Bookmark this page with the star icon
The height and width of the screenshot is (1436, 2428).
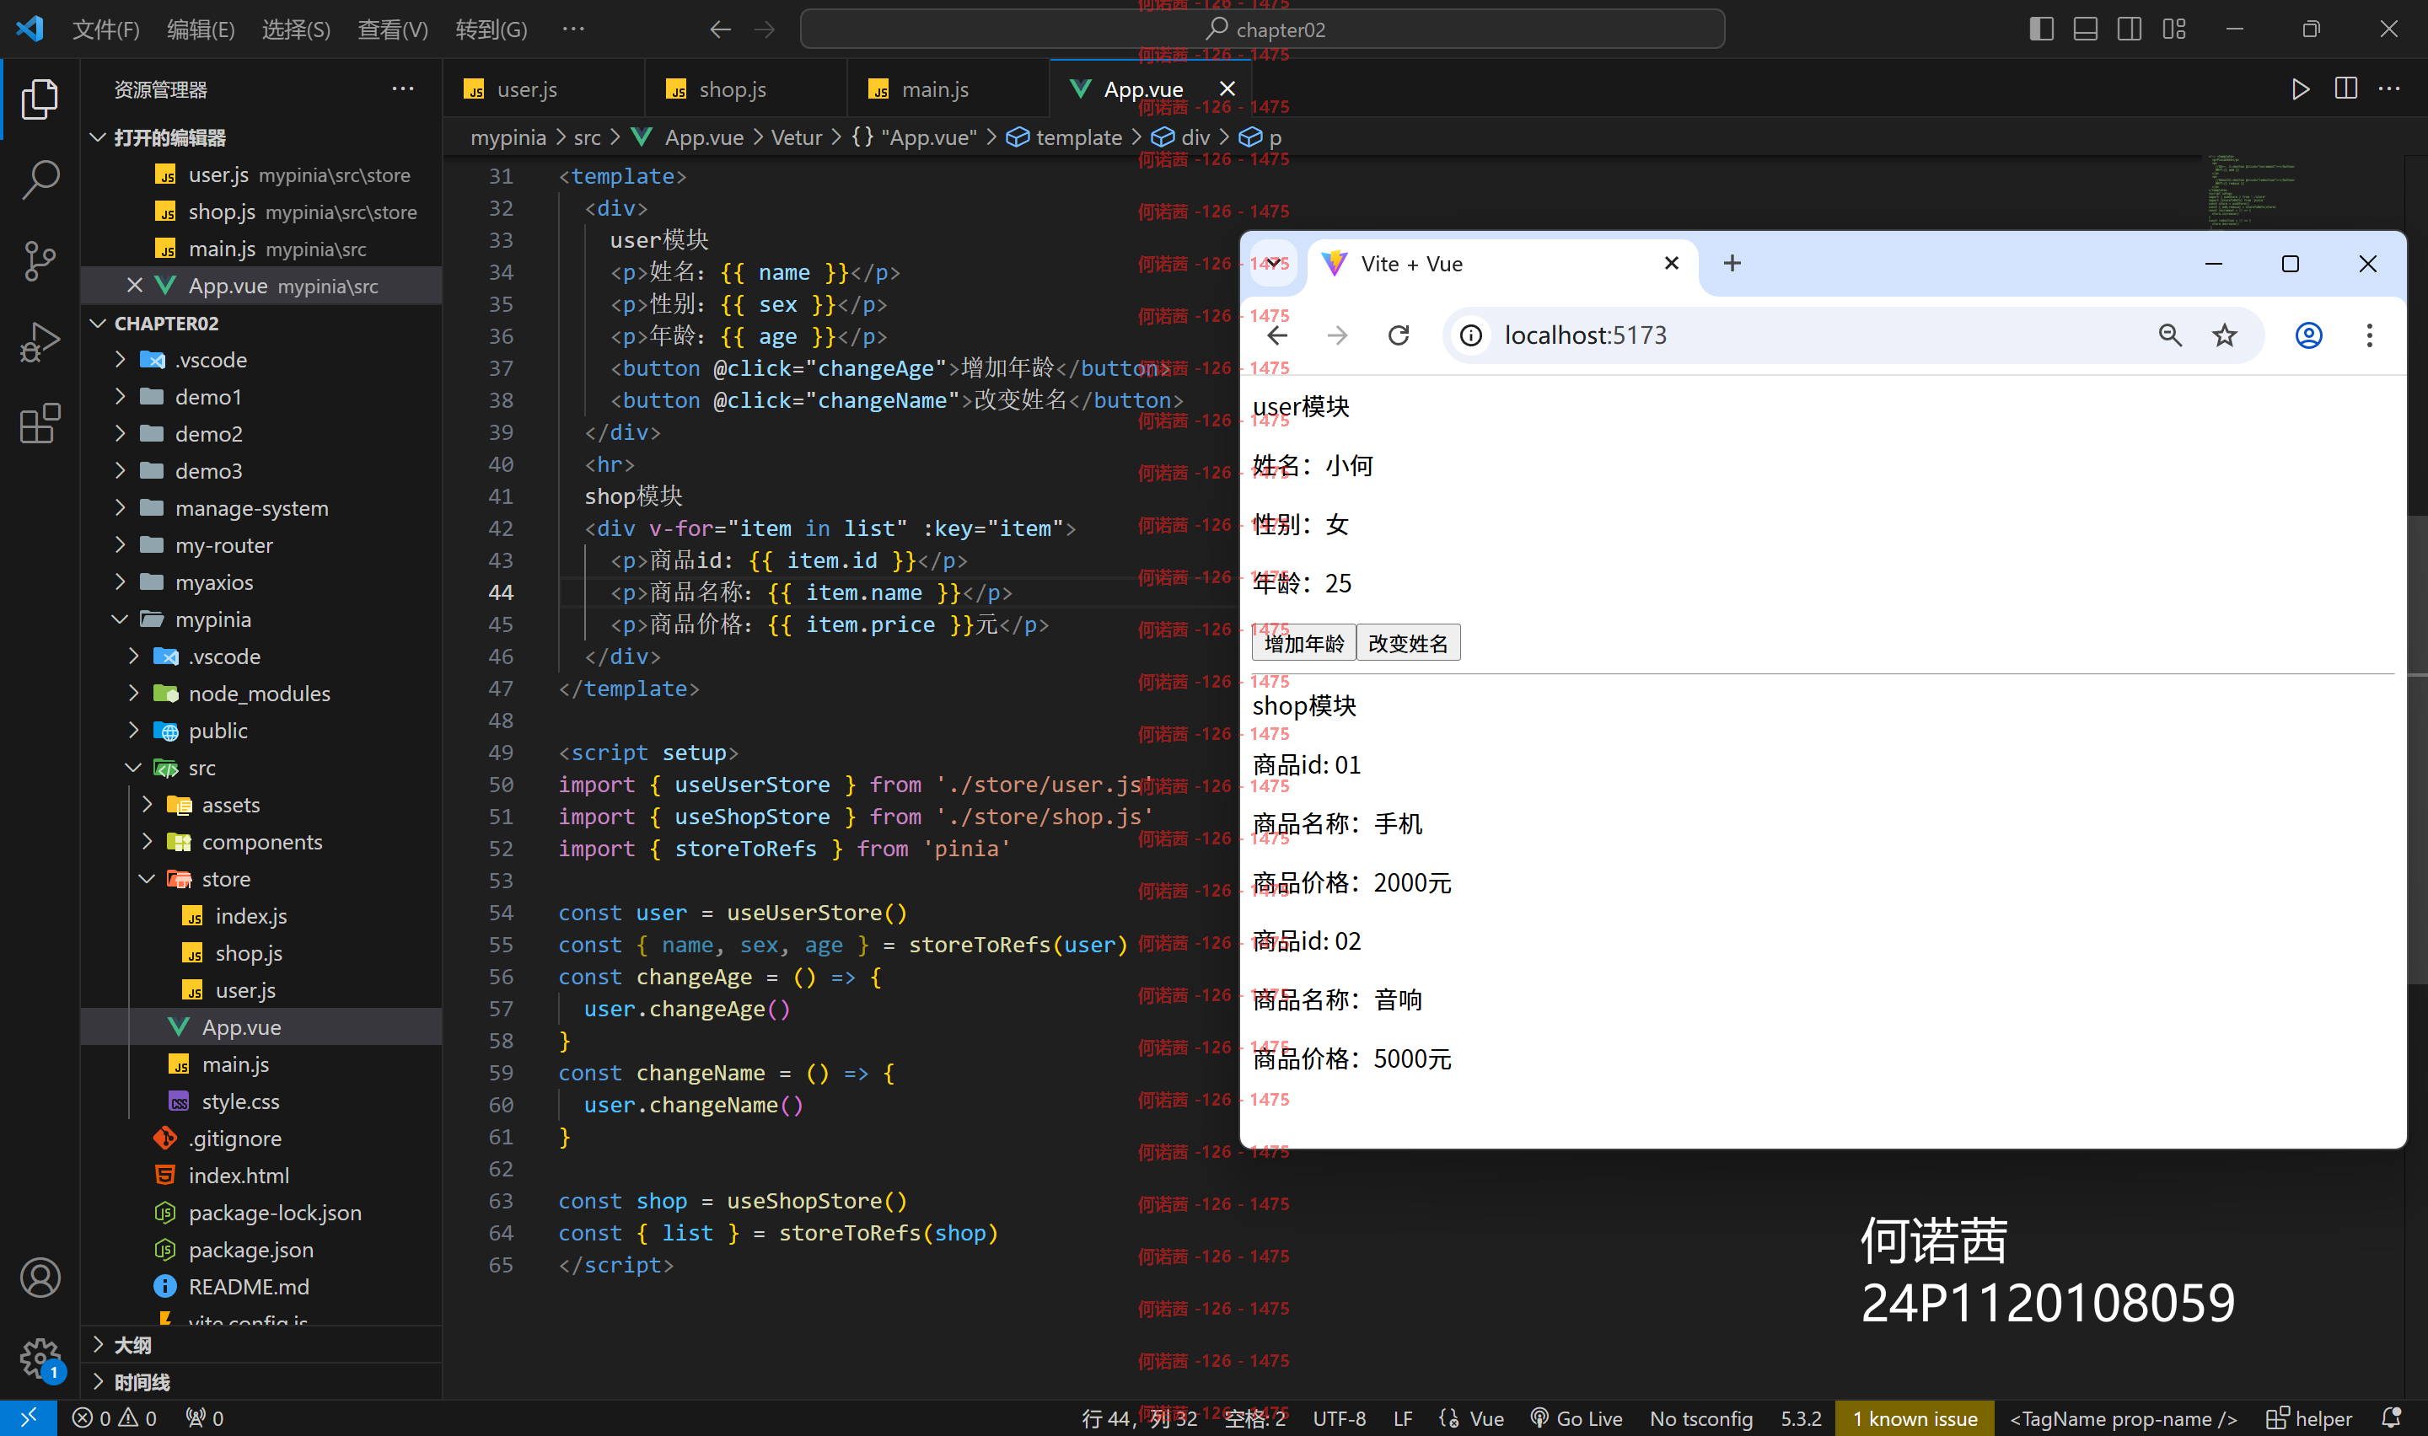point(2225,335)
